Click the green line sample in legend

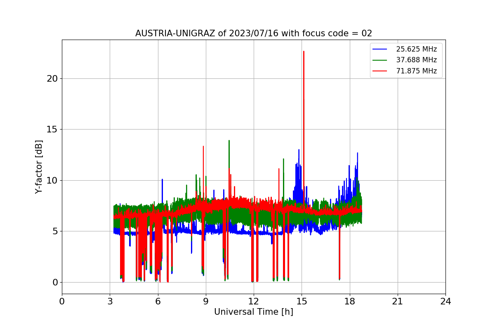380,60
